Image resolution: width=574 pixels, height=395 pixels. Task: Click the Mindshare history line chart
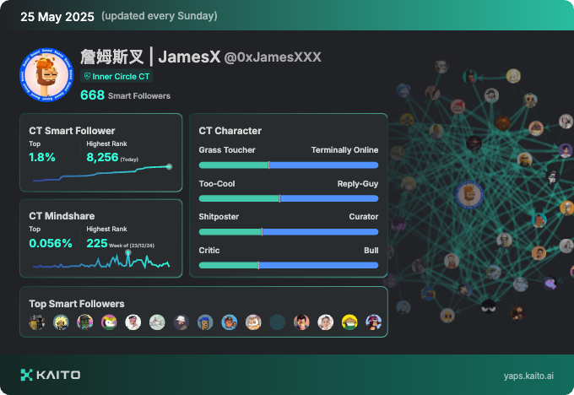[x=101, y=260]
